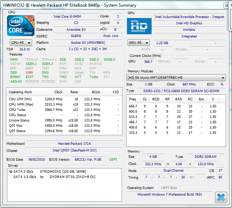232x208 pixels.
Task: Click the Logical count value 4
Action: 118,23
